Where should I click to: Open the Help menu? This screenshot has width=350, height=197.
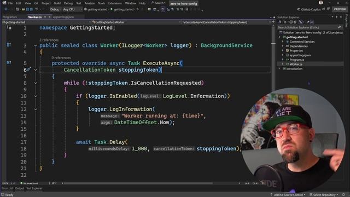click(x=142, y=3)
